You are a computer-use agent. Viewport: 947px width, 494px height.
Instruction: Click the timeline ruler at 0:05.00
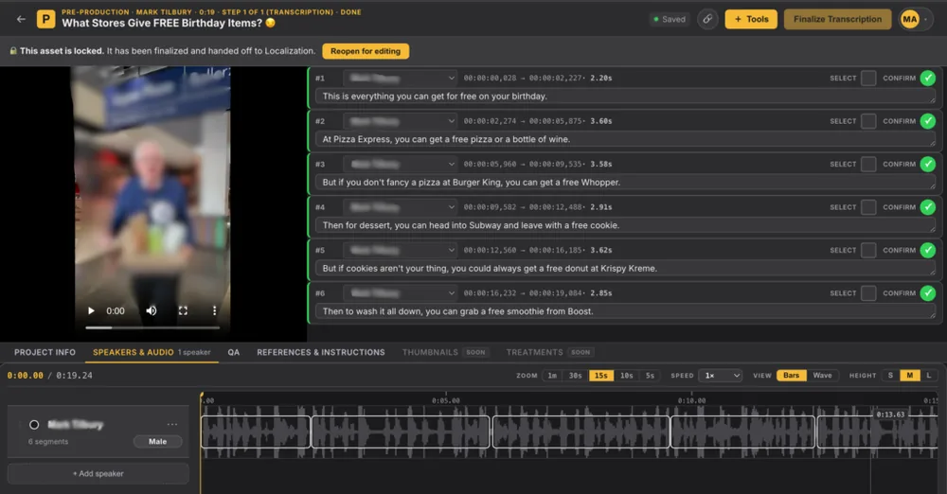[x=446, y=400]
